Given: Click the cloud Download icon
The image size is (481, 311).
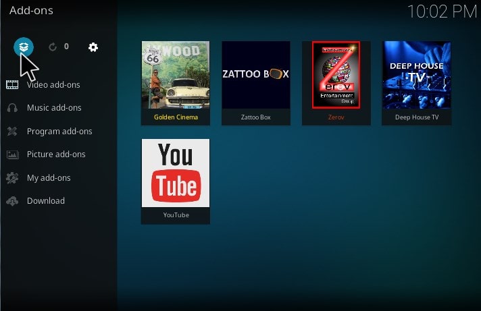Looking at the screenshot, I should pyautogui.click(x=12, y=201).
